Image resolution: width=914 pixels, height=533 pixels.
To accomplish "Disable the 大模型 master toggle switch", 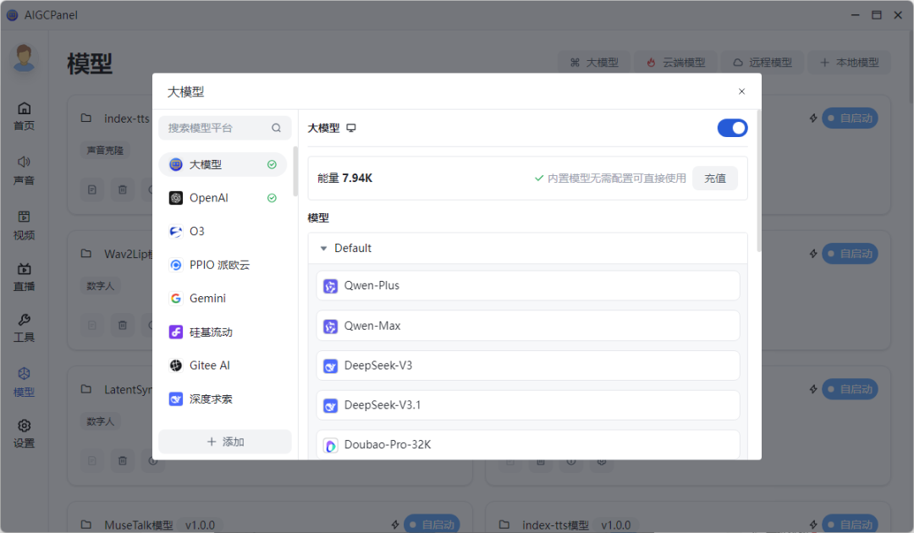I will pos(731,127).
